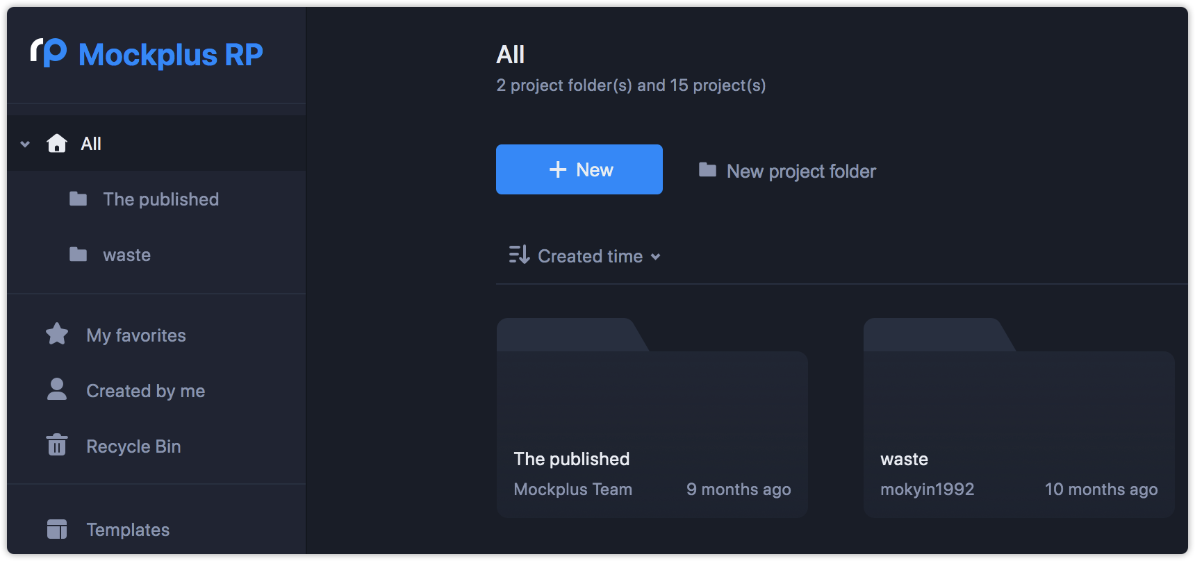Open the waste folder card
The image size is (1195, 561).
pos(1019,418)
